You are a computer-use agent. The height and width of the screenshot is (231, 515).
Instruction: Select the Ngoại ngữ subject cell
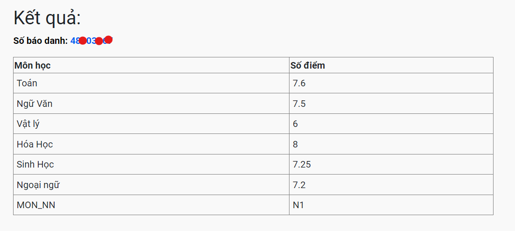coord(38,185)
